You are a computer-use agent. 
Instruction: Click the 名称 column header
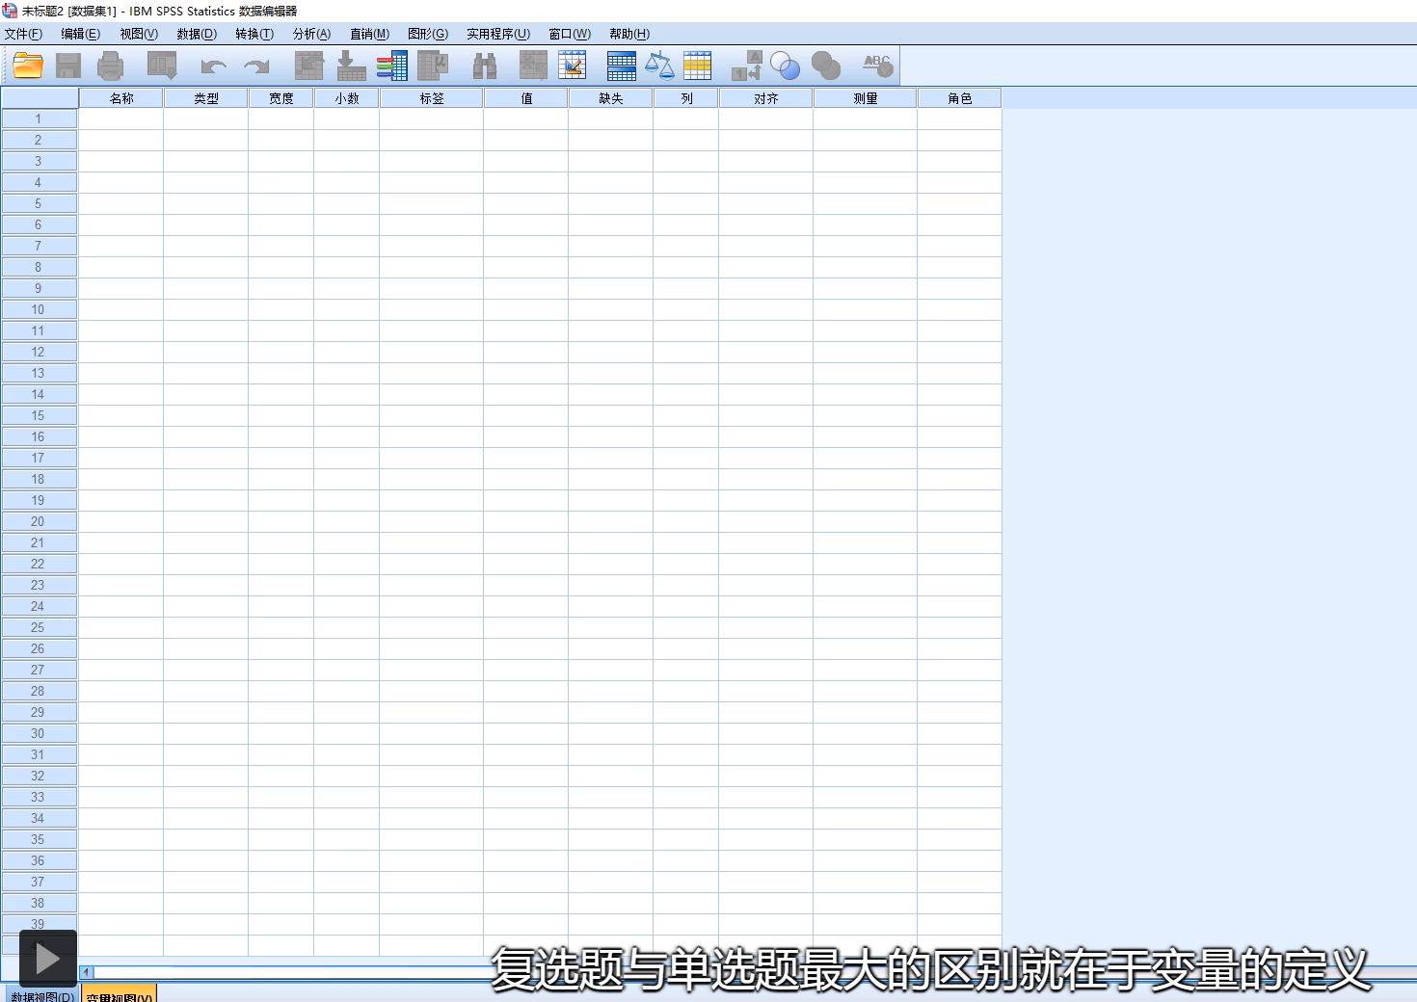[121, 98]
